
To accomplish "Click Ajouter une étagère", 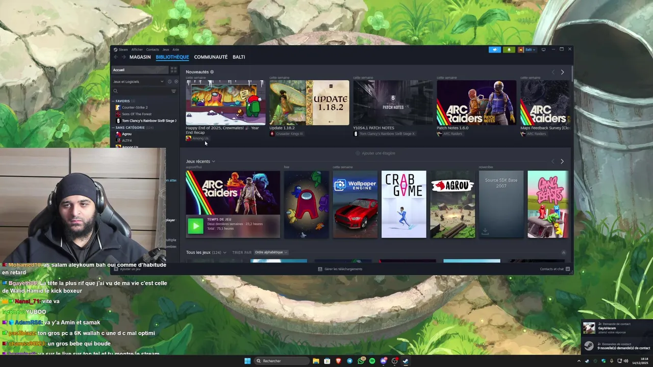I will tap(375, 153).
